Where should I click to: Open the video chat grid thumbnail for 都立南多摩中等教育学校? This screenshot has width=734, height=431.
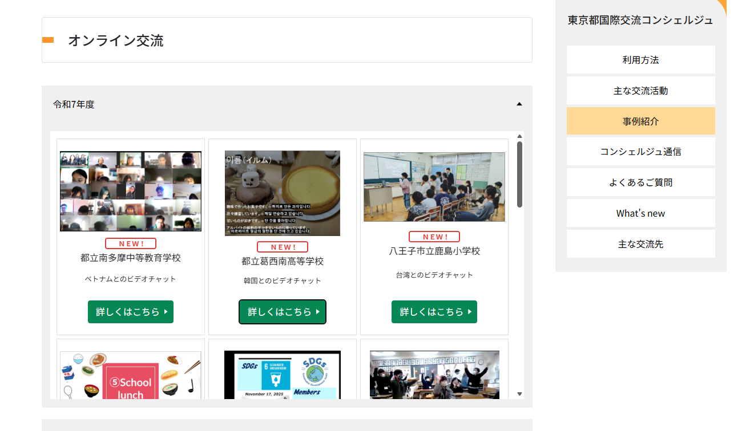point(131,191)
